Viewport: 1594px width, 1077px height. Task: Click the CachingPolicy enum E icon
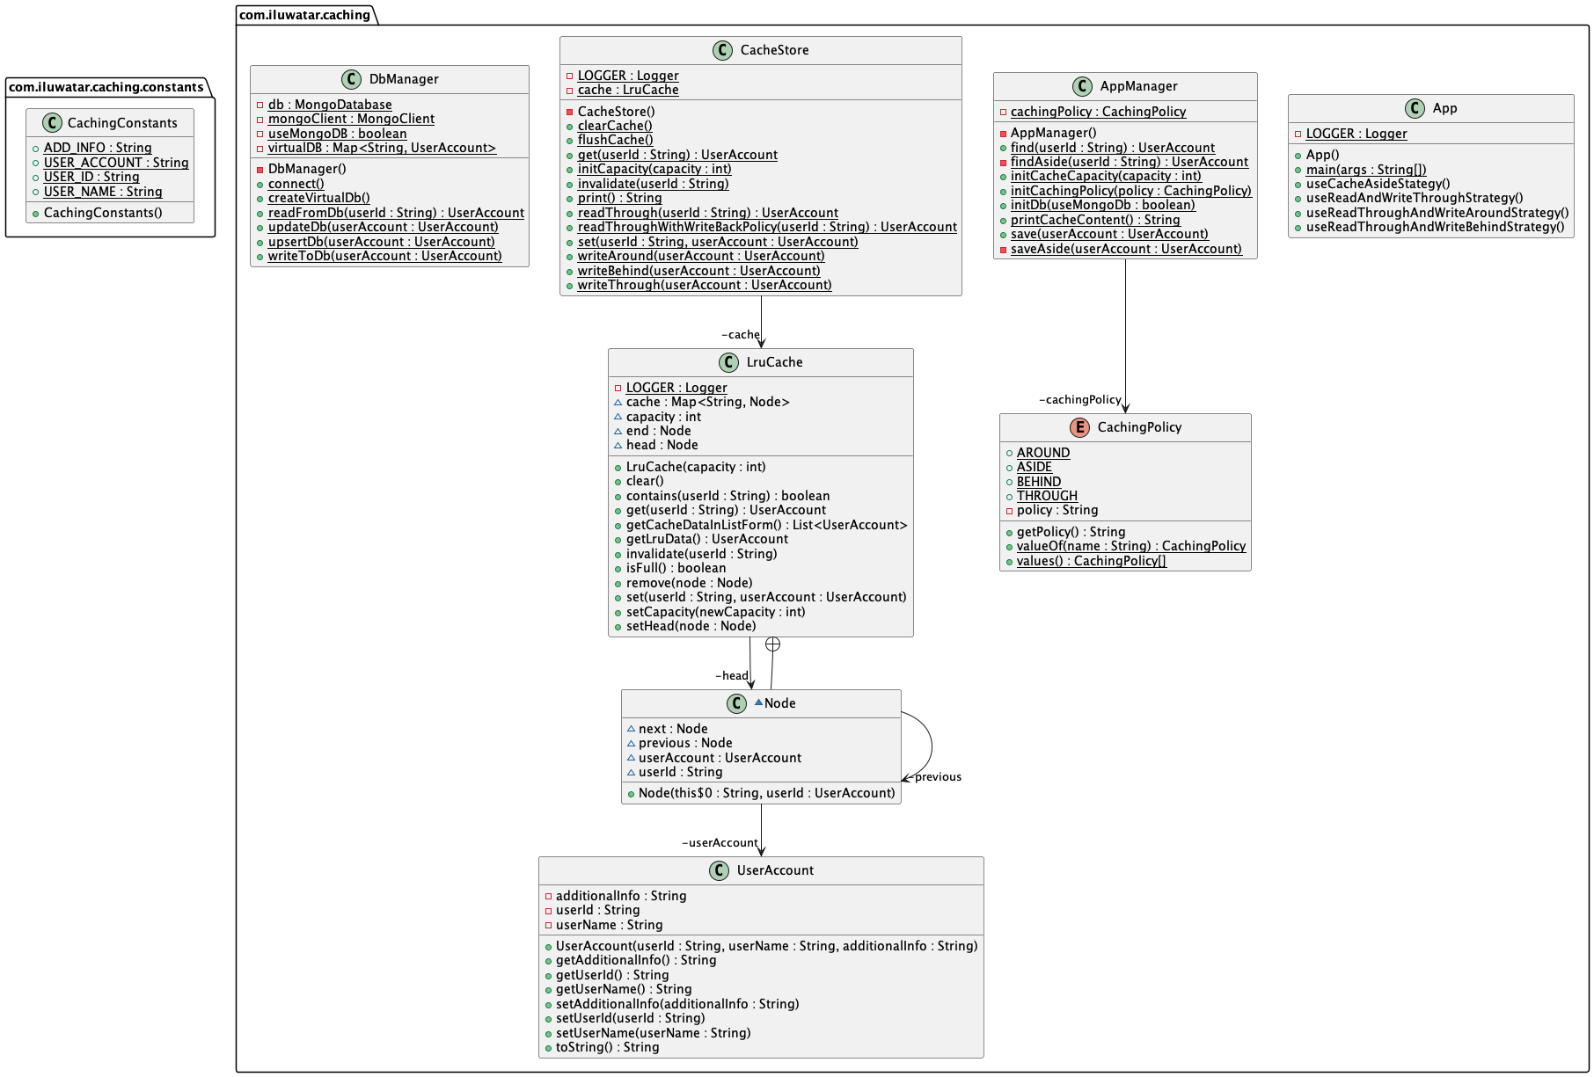coord(1079,427)
